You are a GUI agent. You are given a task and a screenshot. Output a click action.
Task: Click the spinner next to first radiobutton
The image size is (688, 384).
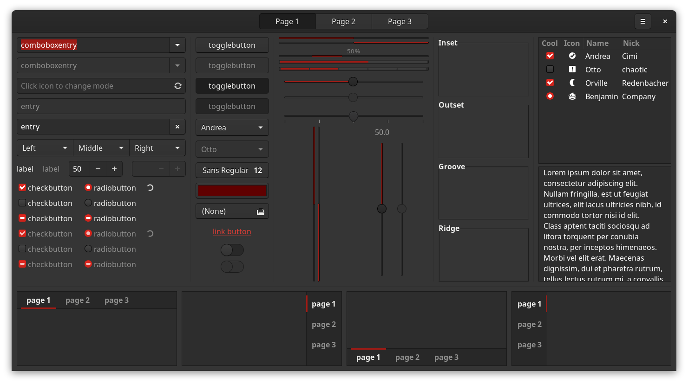[150, 188]
